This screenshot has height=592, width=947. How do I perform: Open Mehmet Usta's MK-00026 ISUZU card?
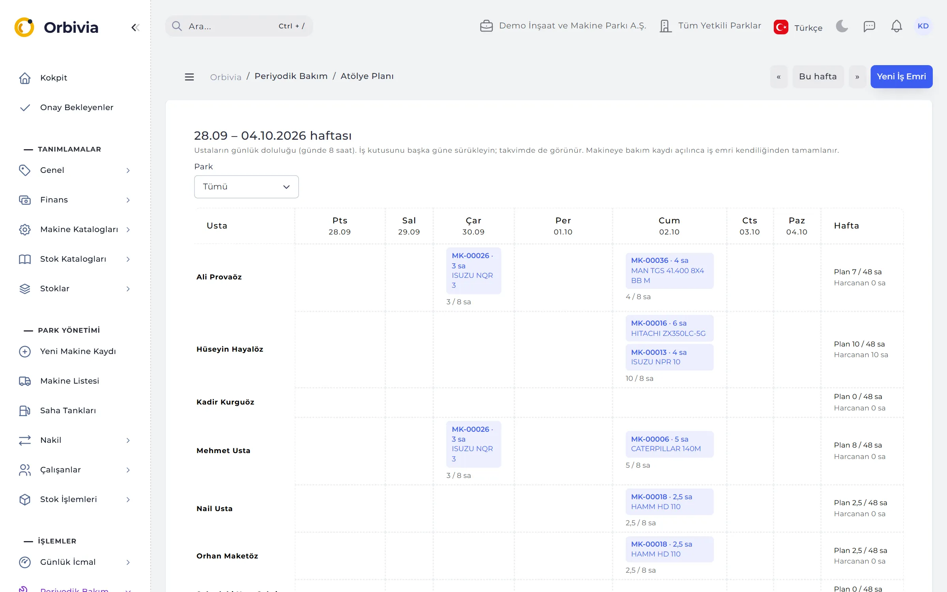point(473,444)
